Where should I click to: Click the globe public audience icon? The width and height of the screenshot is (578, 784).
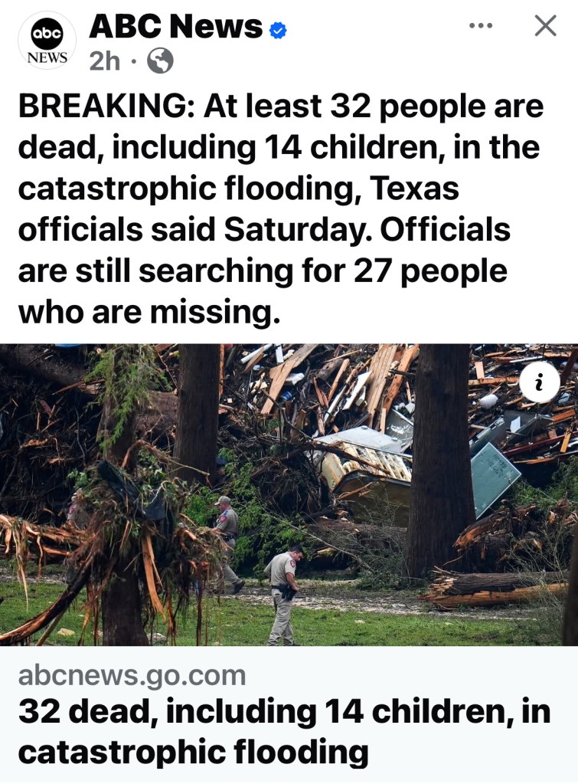pyautogui.click(x=160, y=61)
